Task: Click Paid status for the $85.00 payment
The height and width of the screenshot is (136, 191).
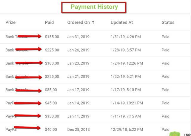Action: pos(165,90)
